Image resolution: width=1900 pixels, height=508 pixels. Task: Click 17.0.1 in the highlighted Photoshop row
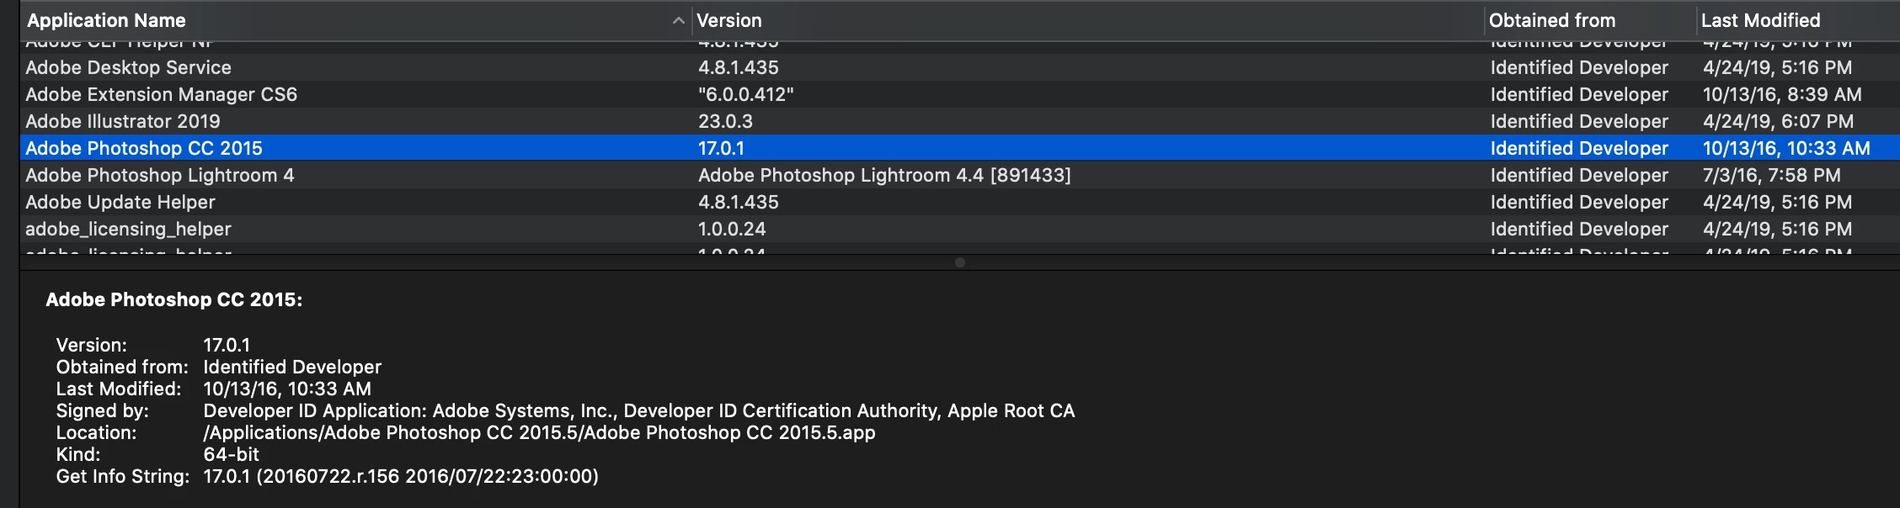click(x=721, y=148)
